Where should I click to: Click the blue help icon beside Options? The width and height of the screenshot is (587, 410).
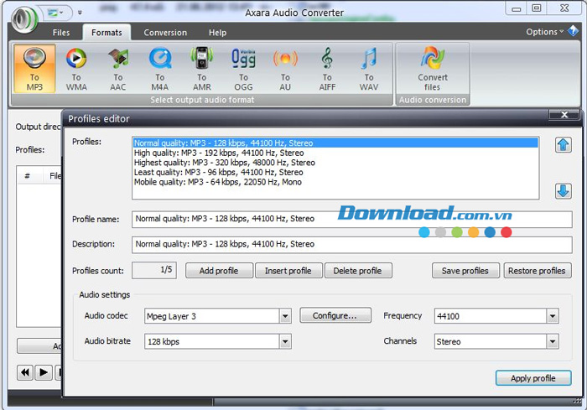click(573, 31)
